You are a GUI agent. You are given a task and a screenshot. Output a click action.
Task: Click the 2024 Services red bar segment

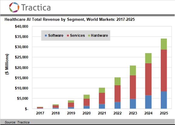[x=148, y=79]
